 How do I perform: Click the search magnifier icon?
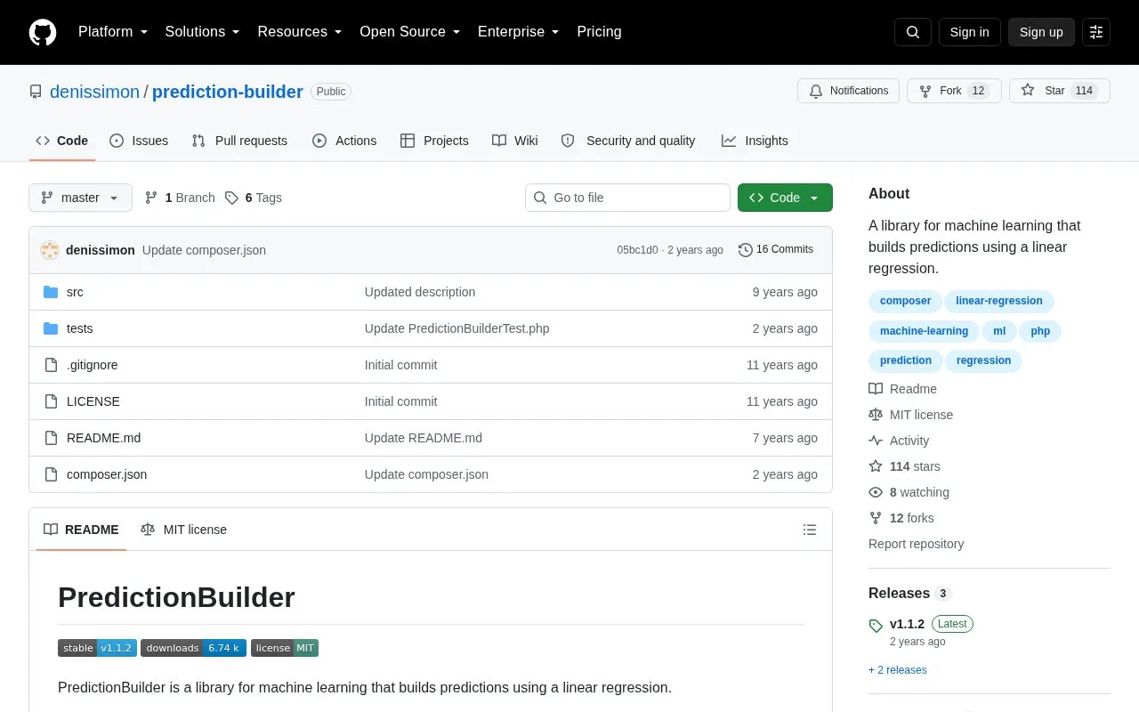(x=913, y=32)
